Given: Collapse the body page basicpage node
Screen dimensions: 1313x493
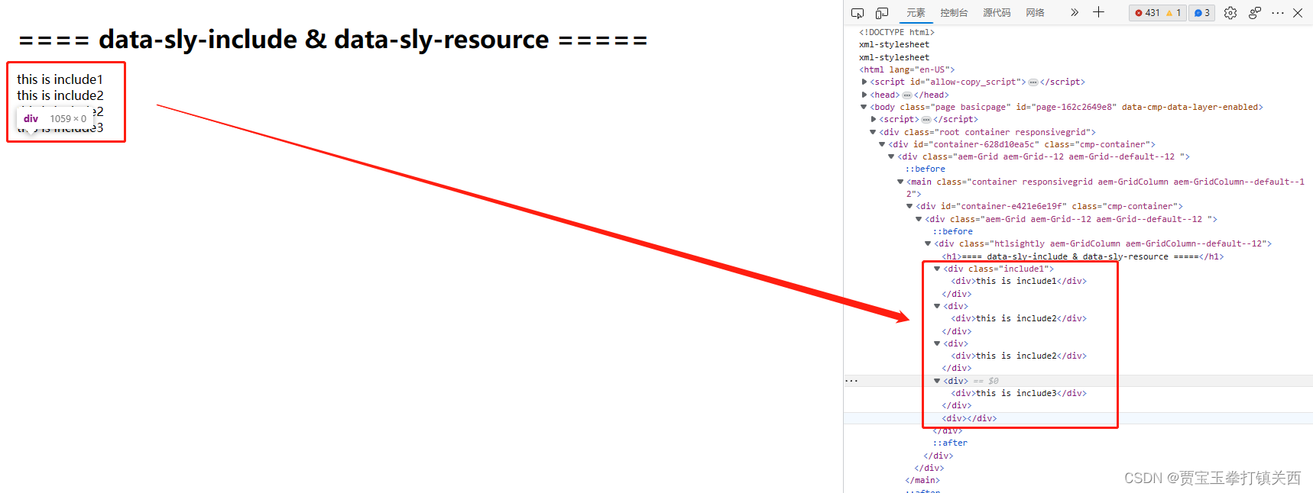Looking at the screenshot, I should [864, 107].
